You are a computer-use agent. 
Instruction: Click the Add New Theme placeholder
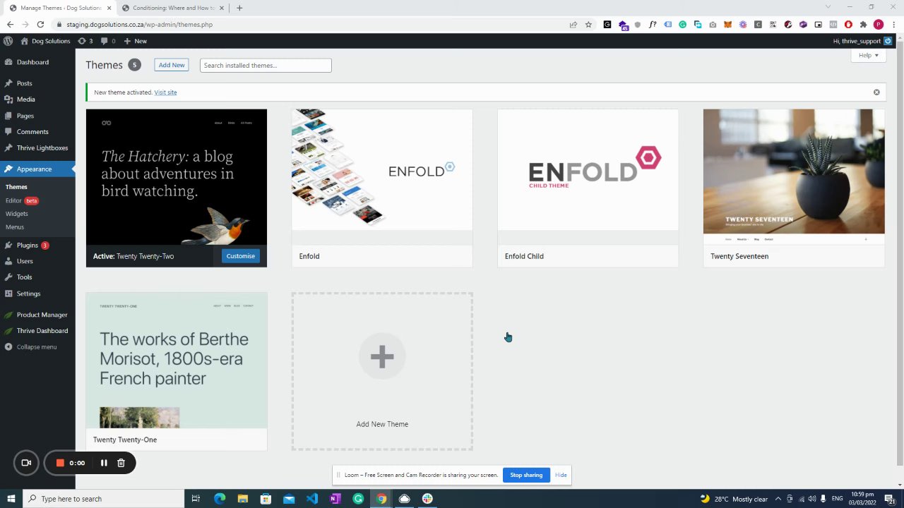click(382, 371)
